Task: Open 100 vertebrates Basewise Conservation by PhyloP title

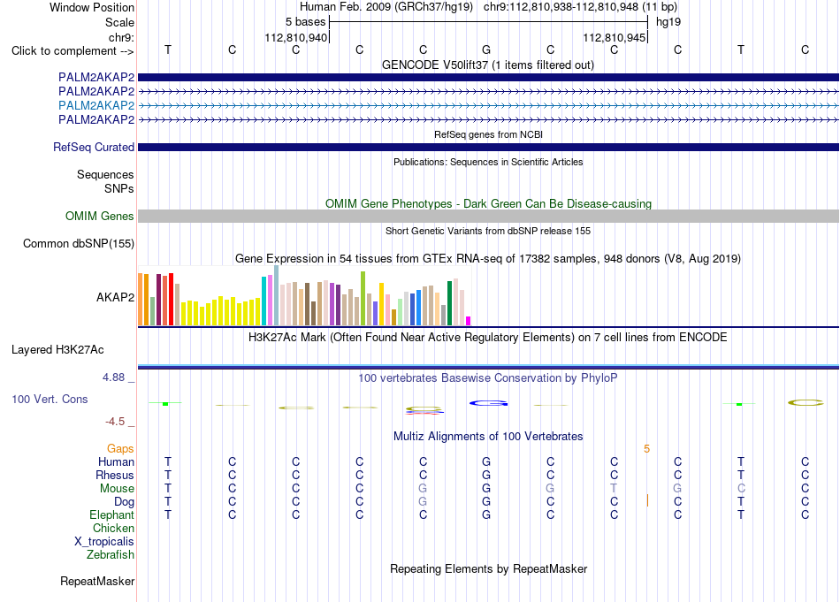Action: point(488,378)
